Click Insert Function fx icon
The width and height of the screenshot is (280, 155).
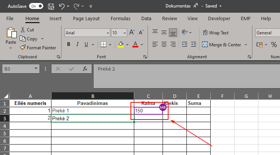tap(85, 69)
